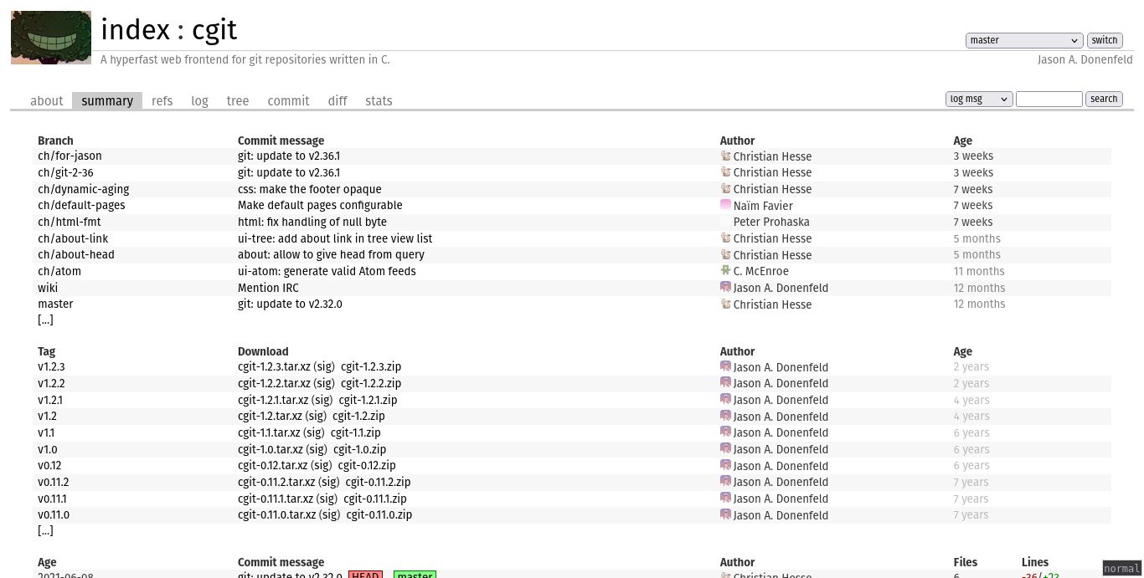Open the log msg search type dropdown
The height and width of the screenshot is (578, 1144).
(x=978, y=99)
